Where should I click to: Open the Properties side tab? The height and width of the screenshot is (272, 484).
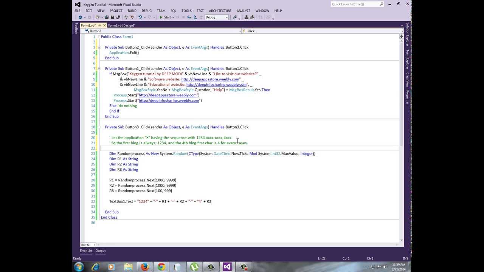click(x=408, y=97)
